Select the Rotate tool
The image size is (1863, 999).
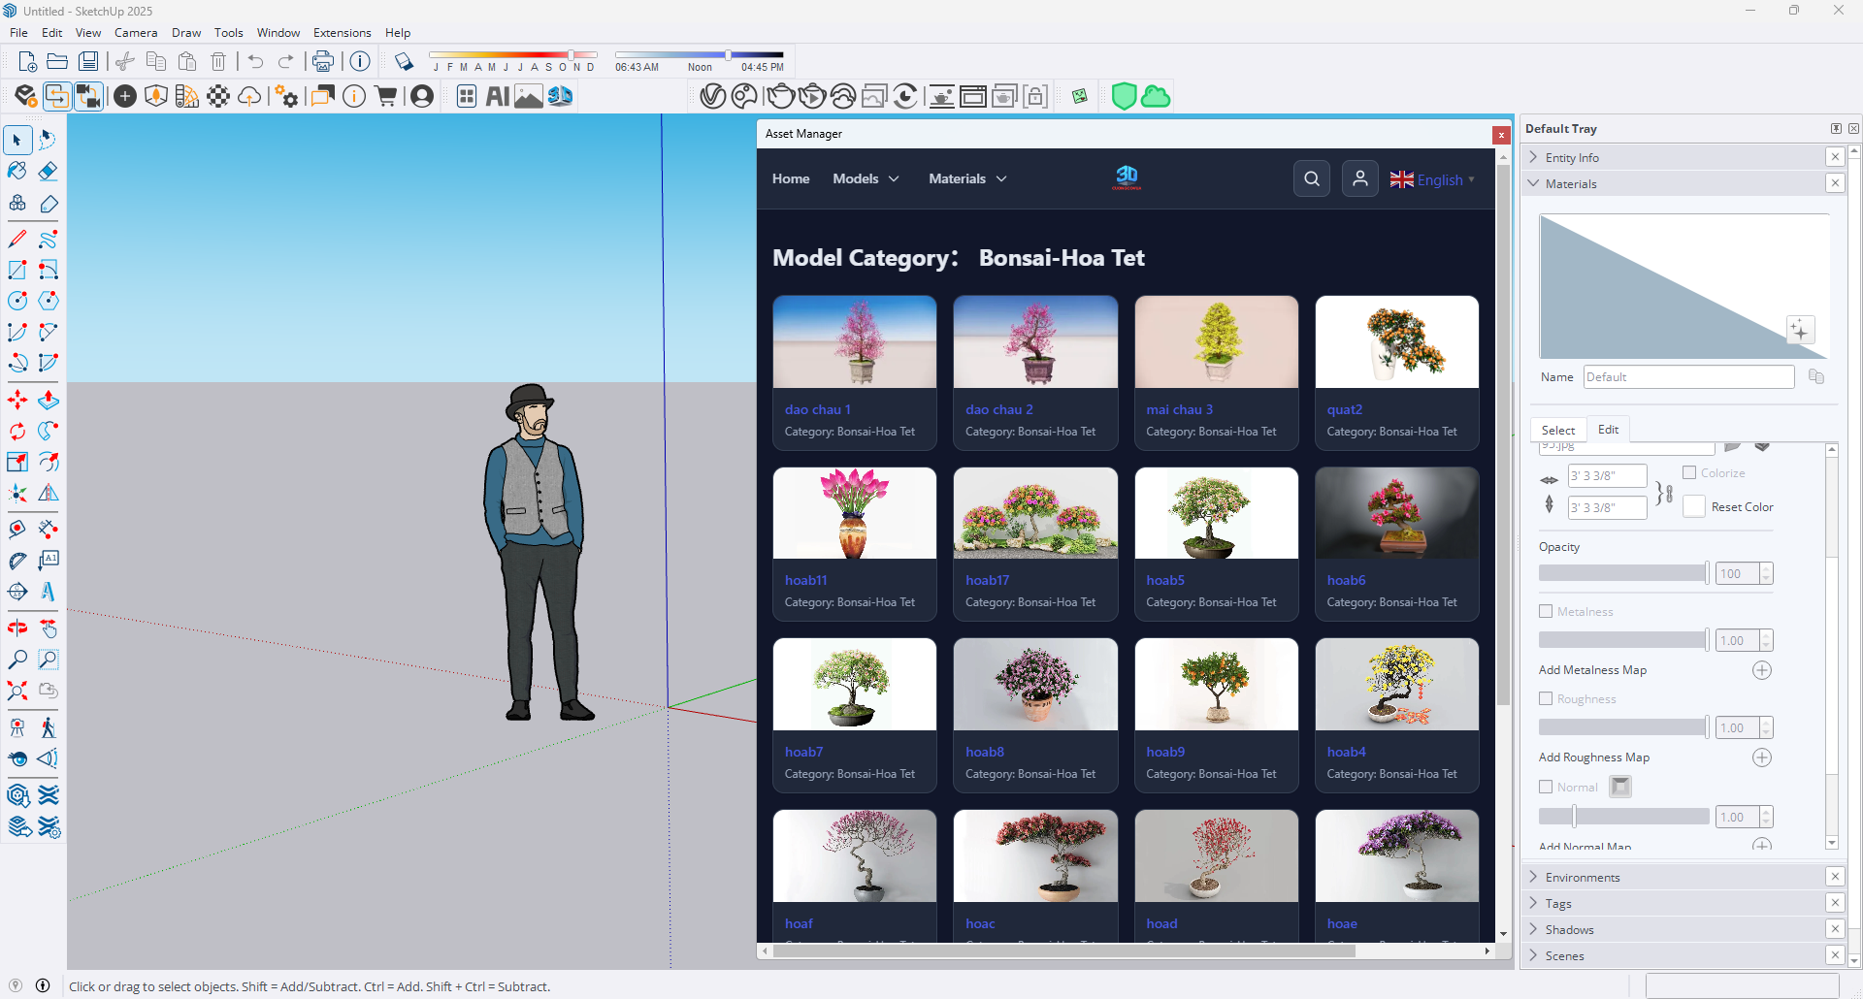point(16,431)
